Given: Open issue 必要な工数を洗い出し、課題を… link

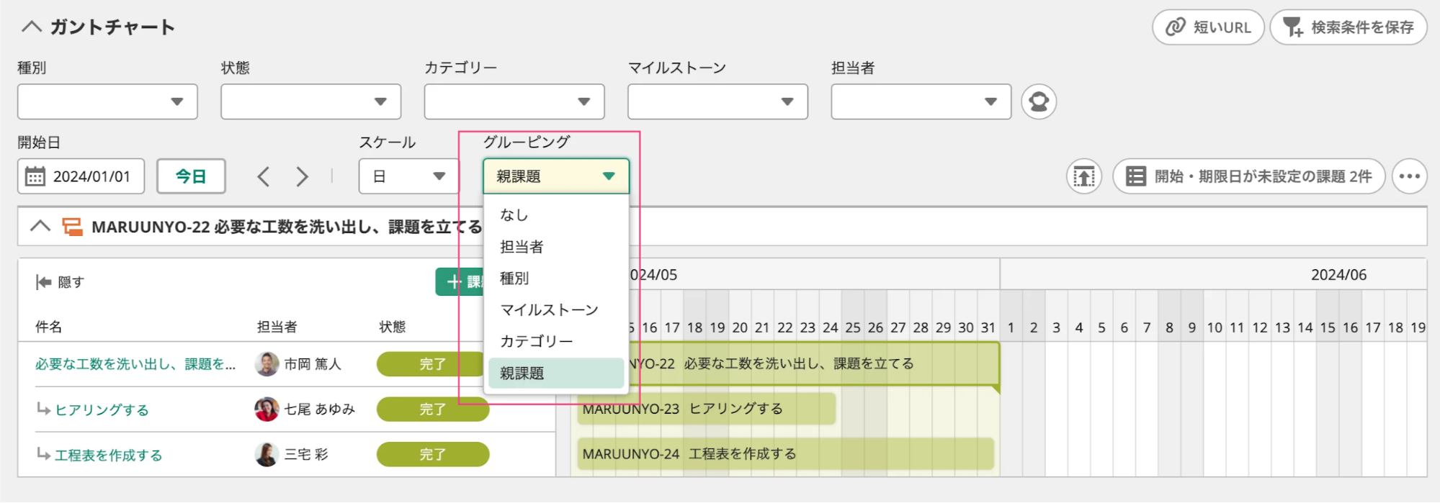Looking at the screenshot, I should tap(135, 364).
